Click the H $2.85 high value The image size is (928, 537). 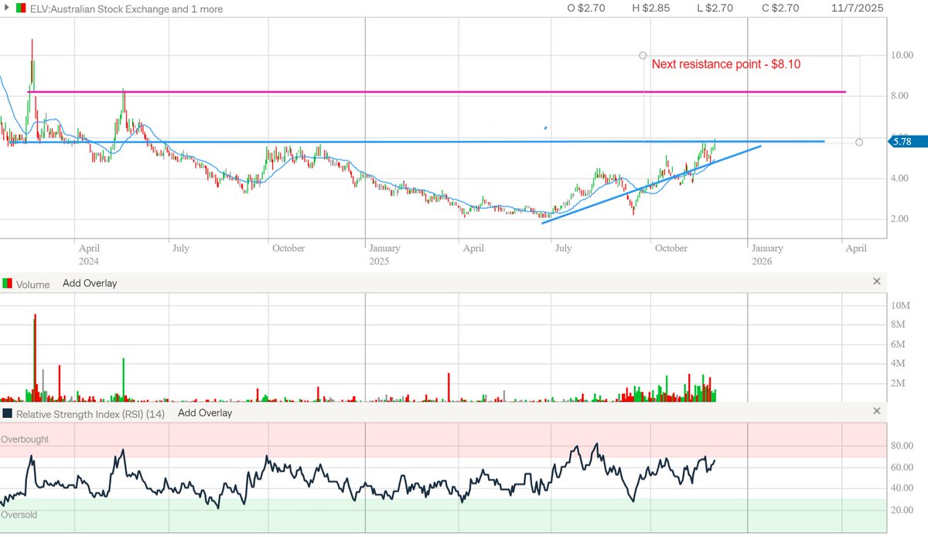650,9
